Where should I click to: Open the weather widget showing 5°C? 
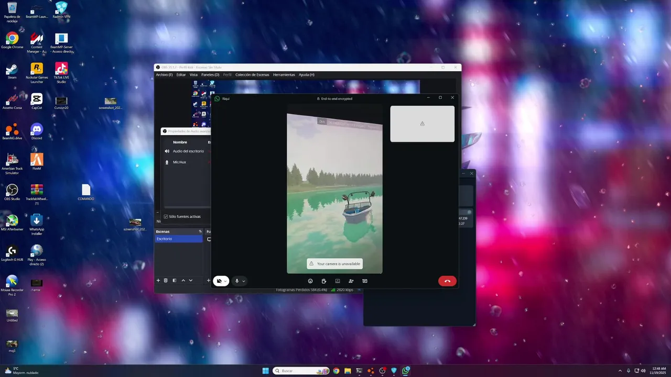[21, 371]
